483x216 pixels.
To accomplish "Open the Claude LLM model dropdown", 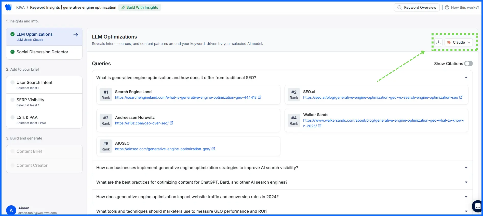I will (459, 42).
